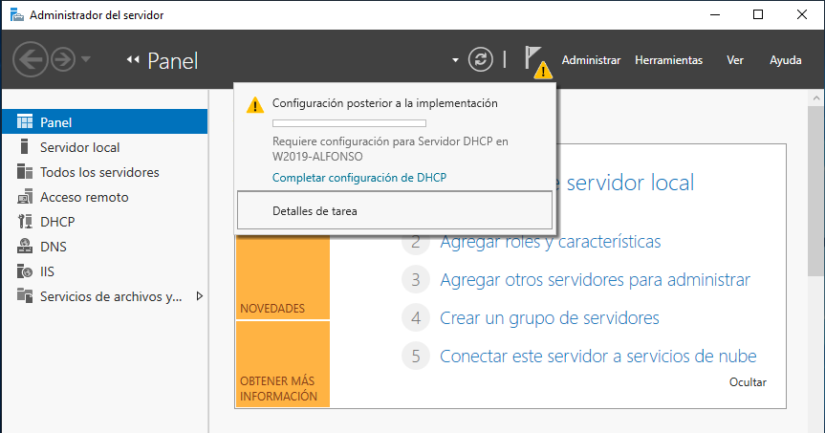The image size is (825, 433).
Task: Click the Servidor local icon
Action: click(x=24, y=146)
